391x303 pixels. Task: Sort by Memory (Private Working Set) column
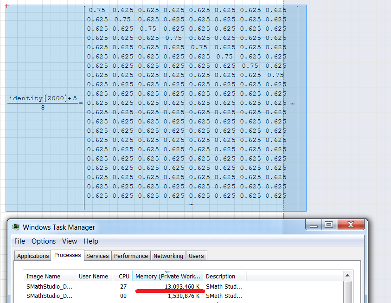coord(167,276)
